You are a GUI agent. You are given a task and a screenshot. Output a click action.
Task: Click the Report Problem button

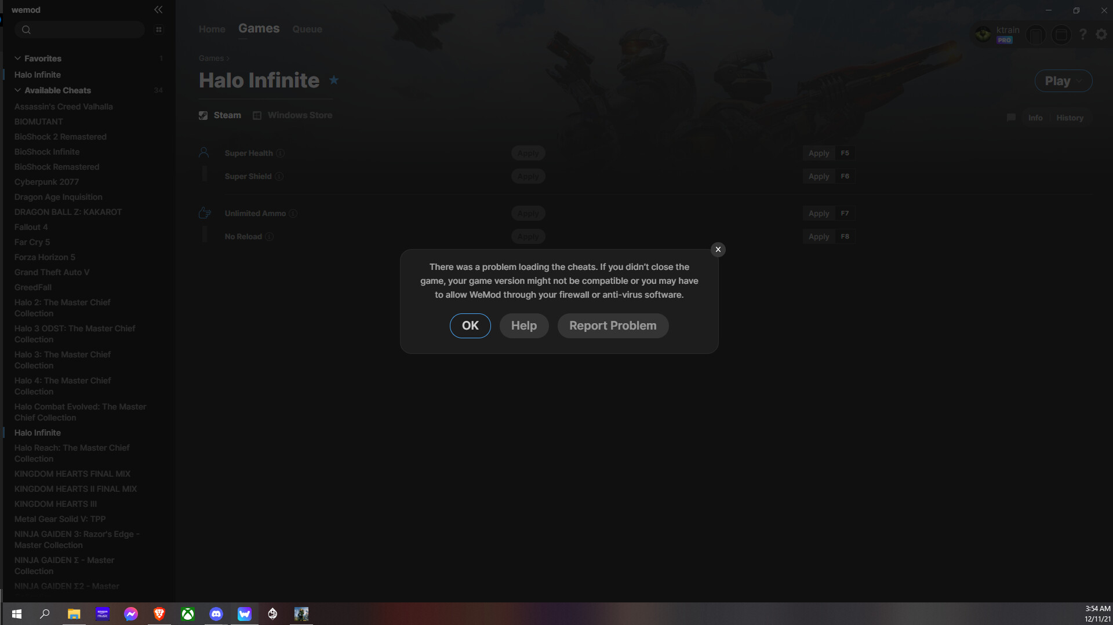tap(612, 326)
